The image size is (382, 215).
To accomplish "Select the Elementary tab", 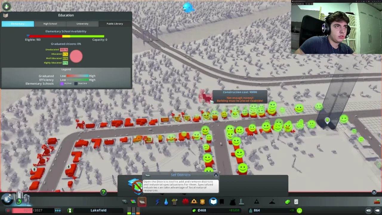I will pyautogui.click(x=18, y=24).
